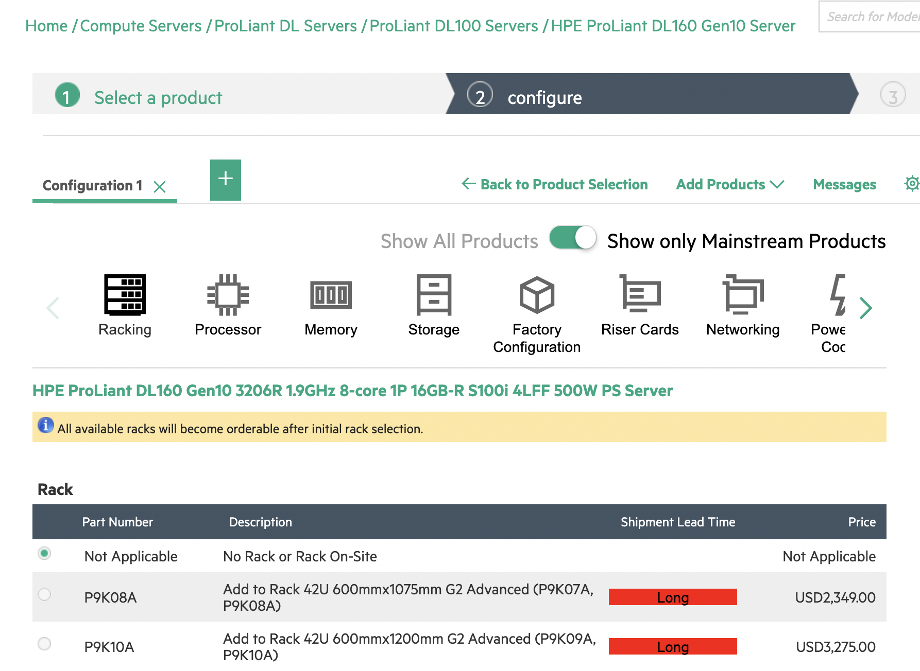Click the Show All Products label
The width and height of the screenshot is (920, 671).
point(459,241)
